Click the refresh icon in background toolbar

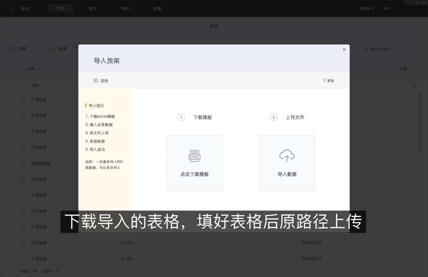(x=13, y=49)
